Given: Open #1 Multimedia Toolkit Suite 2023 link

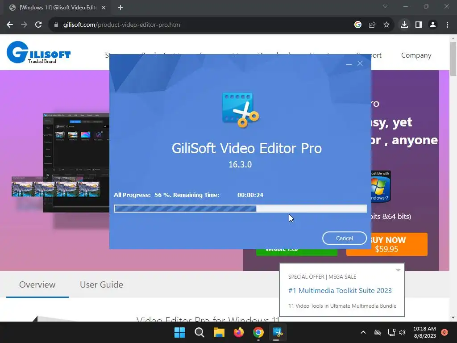Looking at the screenshot, I should [x=340, y=290].
